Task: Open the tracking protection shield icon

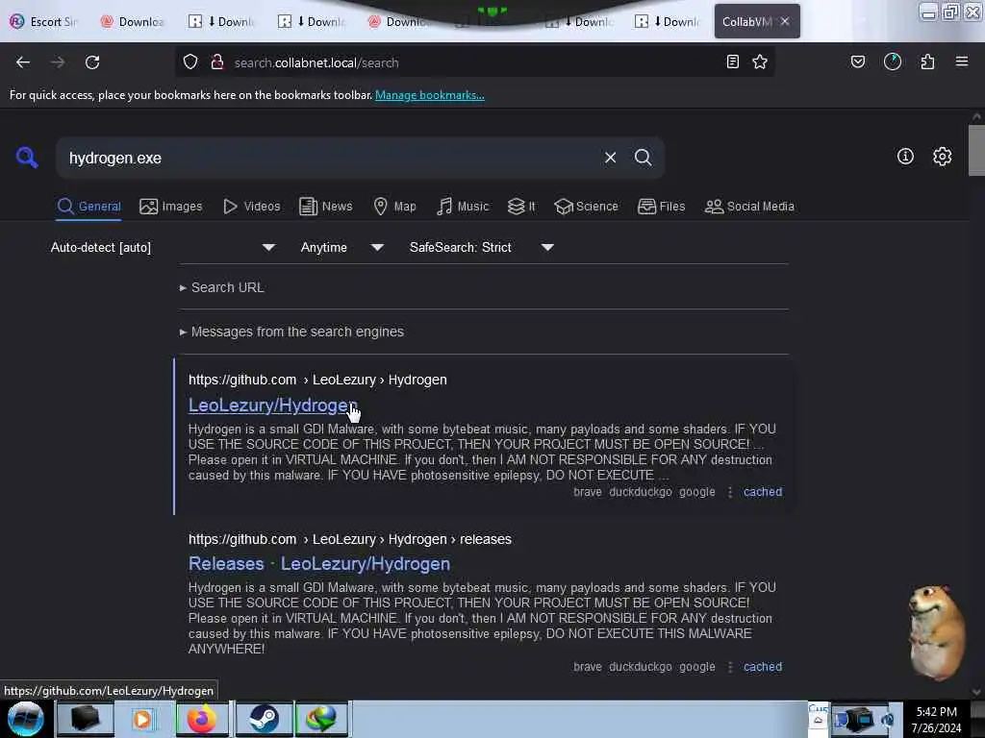Action: click(190, 62)
